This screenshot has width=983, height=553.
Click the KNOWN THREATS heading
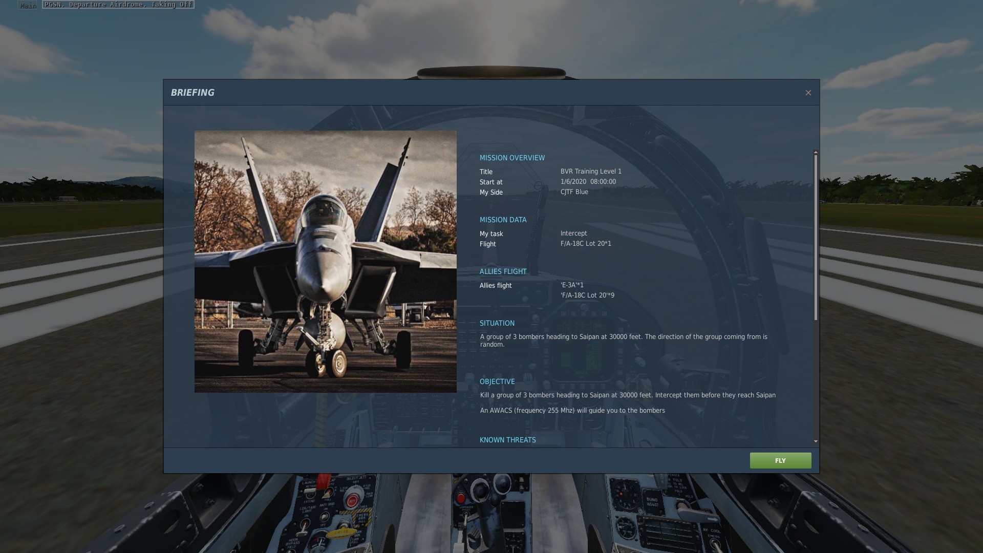[507, 440]
